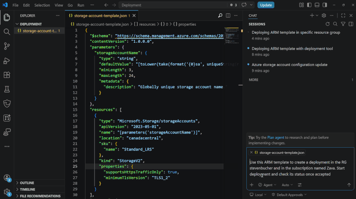Open the Local target dropdown
This screenshot has width=356, height=199.
258,195
